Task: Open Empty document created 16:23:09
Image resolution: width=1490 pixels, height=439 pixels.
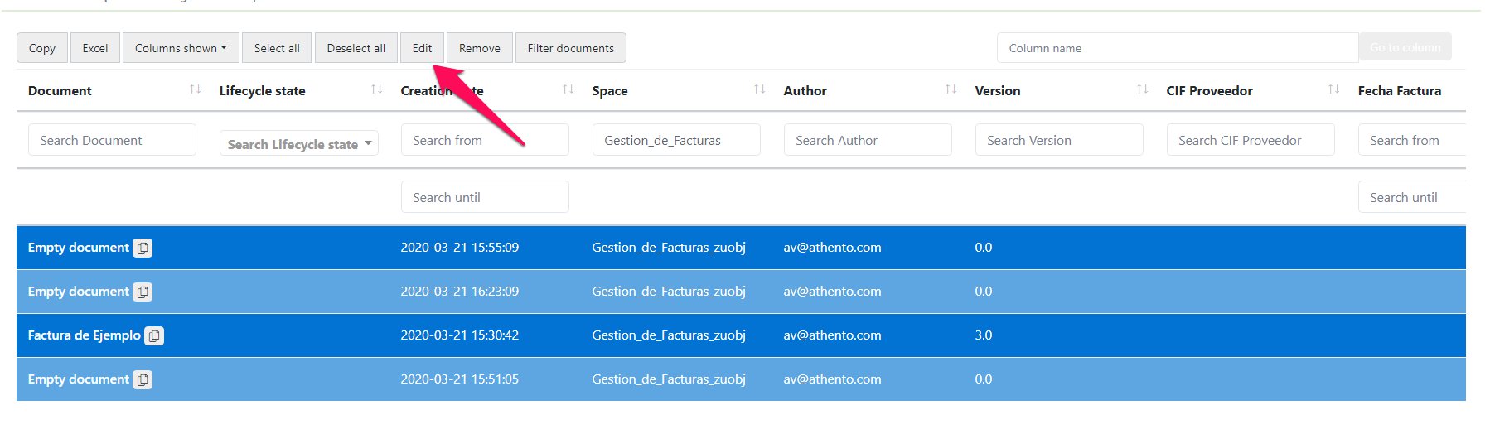Action: click(79, 292)
